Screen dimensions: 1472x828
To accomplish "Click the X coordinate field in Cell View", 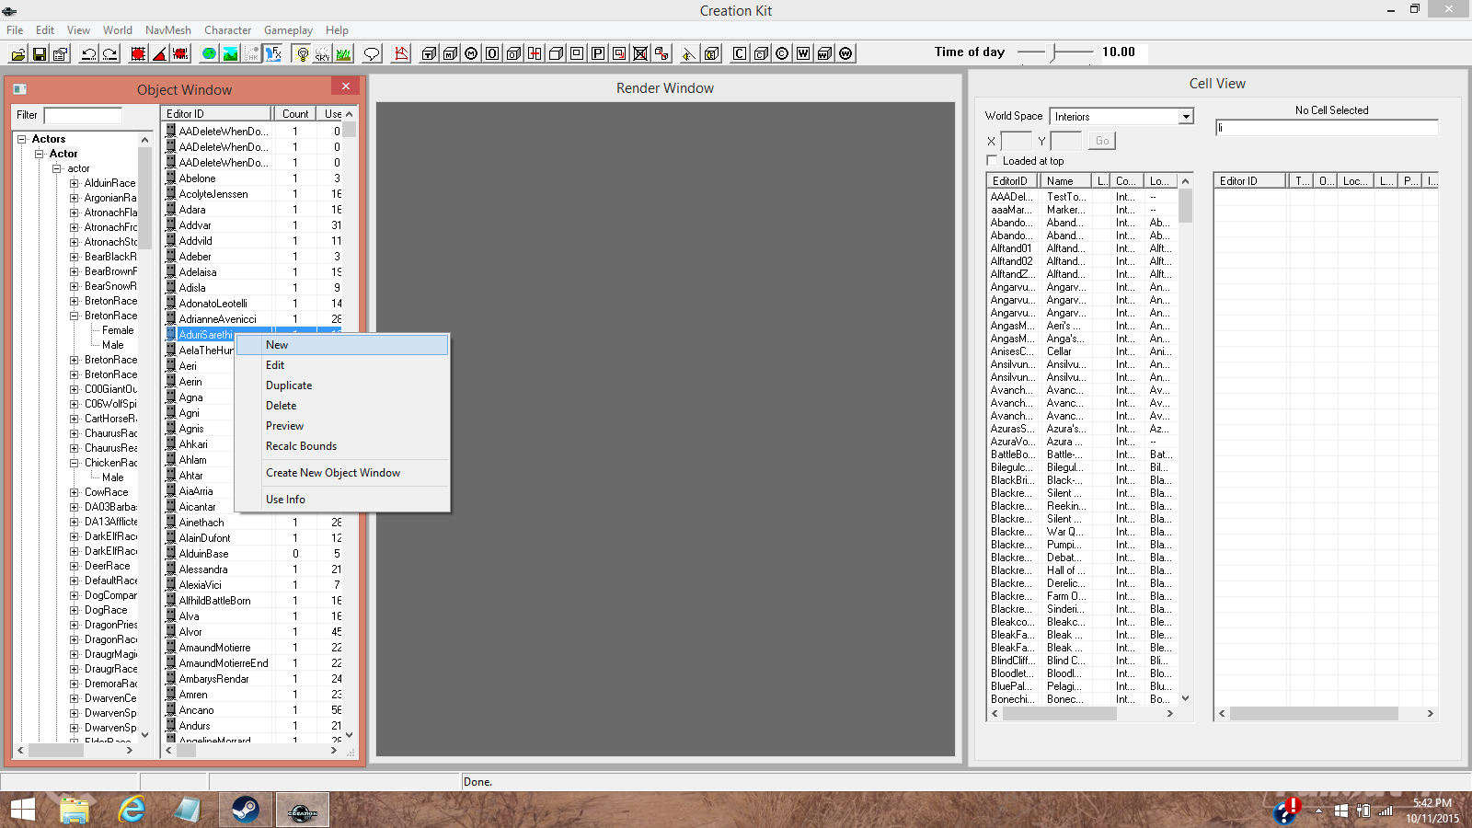I will click(1016, 141).
